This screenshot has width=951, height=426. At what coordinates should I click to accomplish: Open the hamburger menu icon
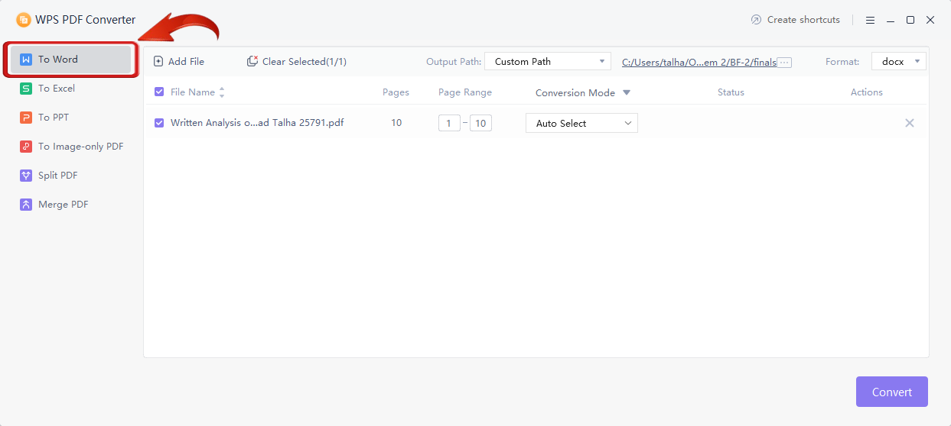(x=871, y=20)
